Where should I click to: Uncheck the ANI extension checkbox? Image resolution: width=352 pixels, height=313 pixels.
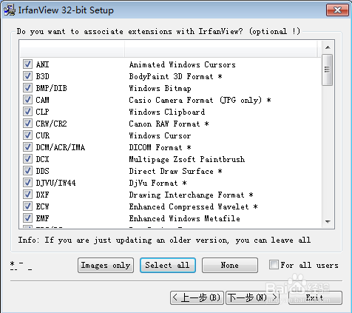[x=27, y=64]
